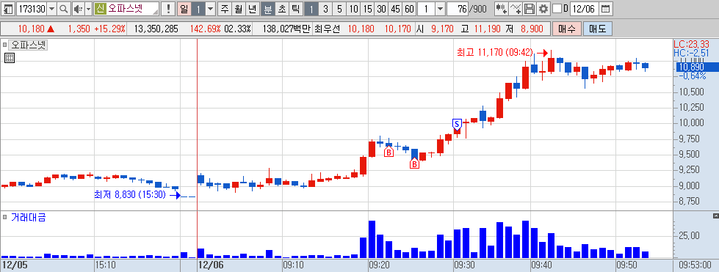Screen dimensions: 719x272
Task: Click the stock search magnifier icon
Action: [63, 9]
